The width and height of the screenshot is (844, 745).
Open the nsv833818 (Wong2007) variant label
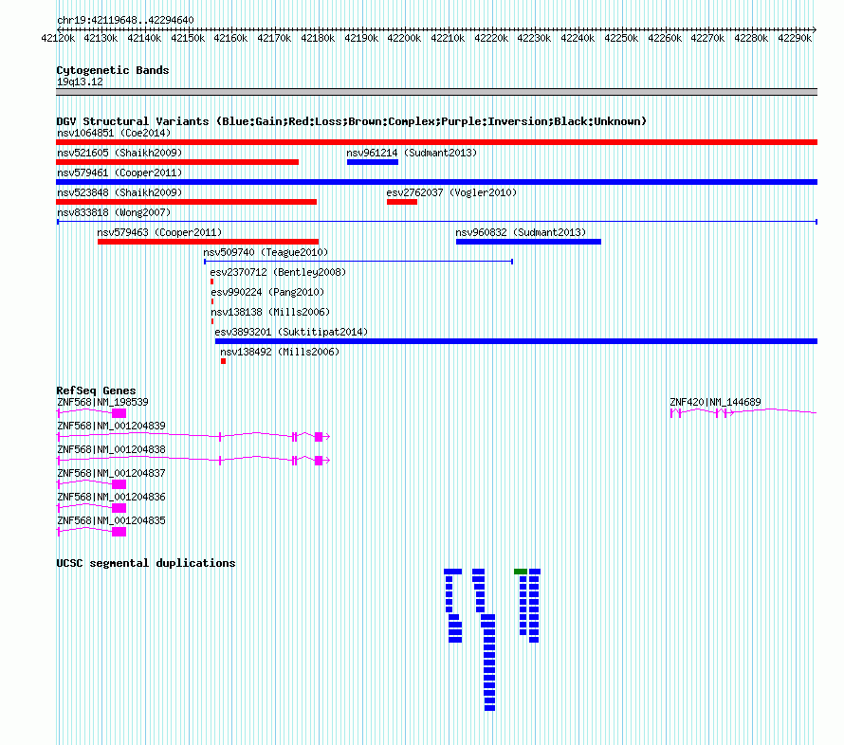tap(114, 212)
